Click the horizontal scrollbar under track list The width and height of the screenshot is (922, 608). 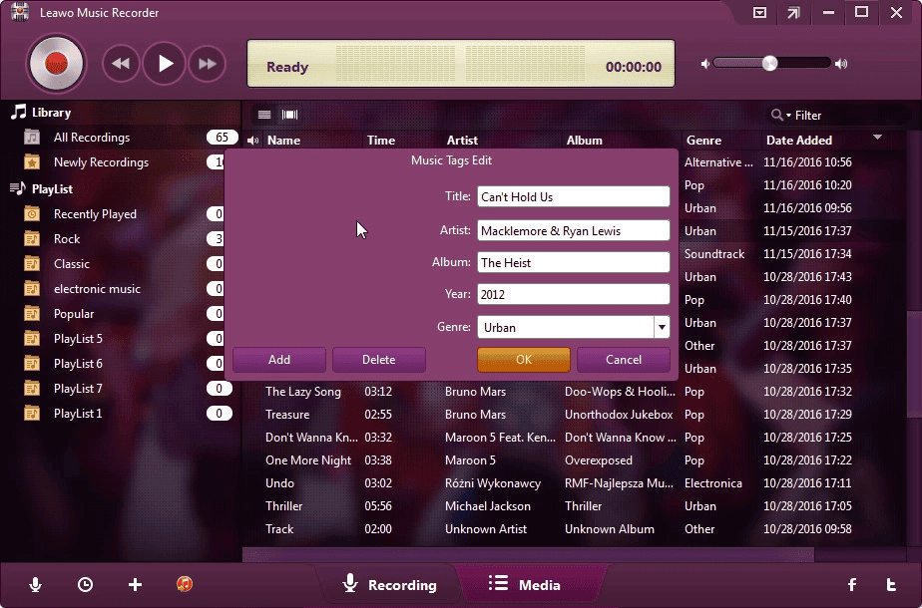tap(528, 554)
